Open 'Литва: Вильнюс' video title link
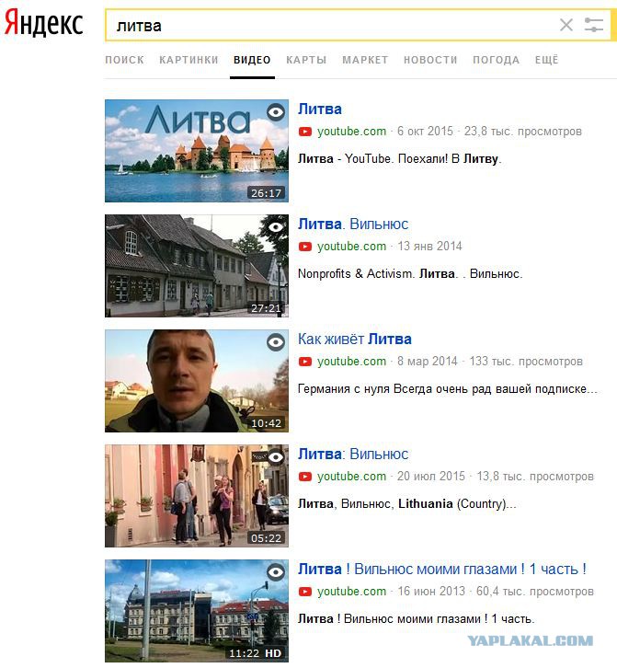 coord(353,455)
